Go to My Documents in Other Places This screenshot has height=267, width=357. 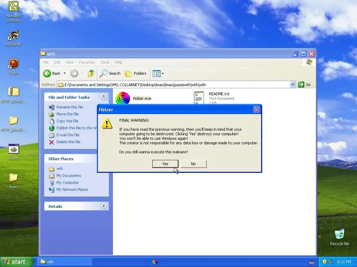(69, 176)
